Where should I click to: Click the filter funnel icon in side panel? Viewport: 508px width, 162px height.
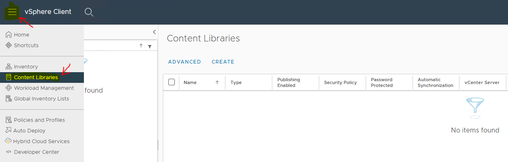(x=150, y=46)
